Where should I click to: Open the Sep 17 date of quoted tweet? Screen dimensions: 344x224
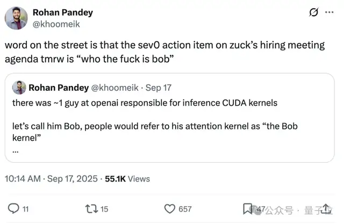(x=160, y=88)
